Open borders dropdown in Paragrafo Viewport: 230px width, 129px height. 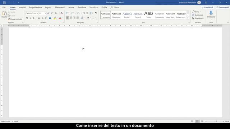click(96, 18)
